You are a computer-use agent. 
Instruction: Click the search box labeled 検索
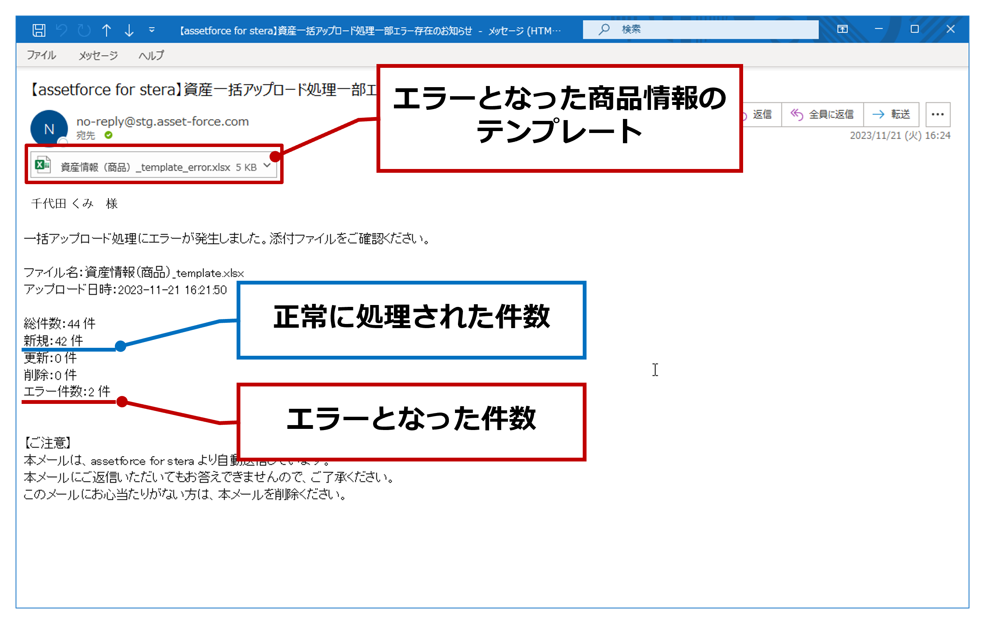(700, 30)
